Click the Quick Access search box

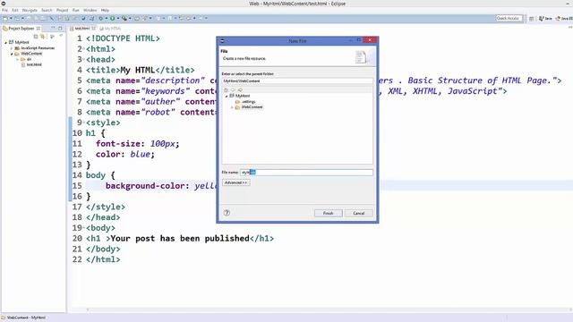pos(509,18)
